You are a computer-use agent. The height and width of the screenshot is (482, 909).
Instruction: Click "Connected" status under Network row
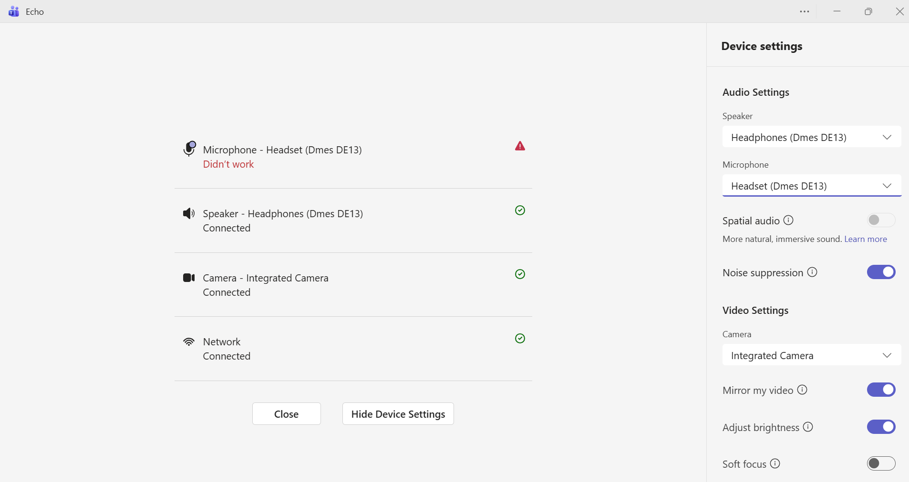[227, 356]
